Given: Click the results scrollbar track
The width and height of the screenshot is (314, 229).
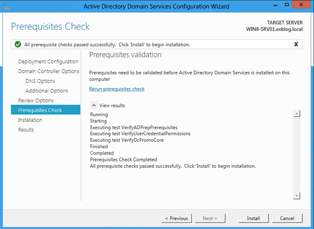Looking at the screenshot, I should [x=296, y=155].
